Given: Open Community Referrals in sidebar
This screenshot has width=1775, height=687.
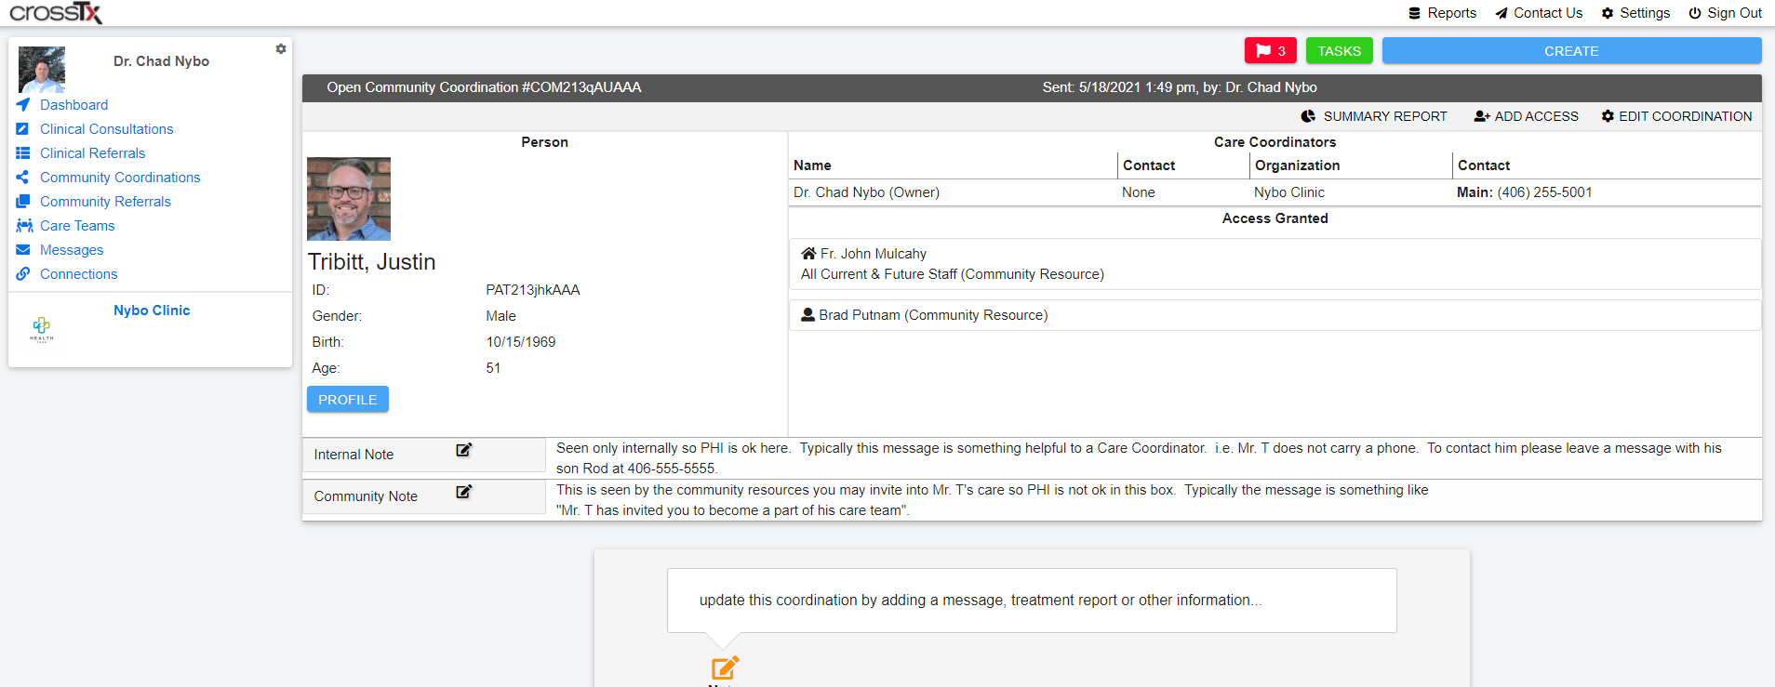Looking at the screenshot, I should 105,202.
